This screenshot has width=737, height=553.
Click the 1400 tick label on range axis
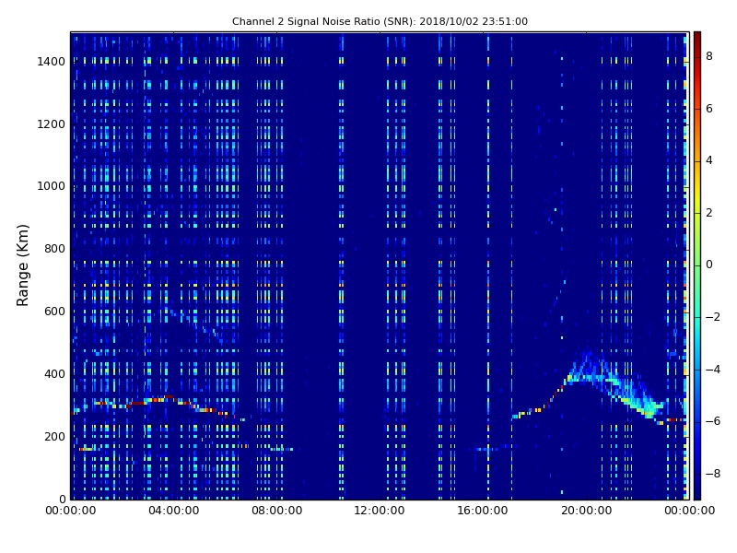pos(52,62)
